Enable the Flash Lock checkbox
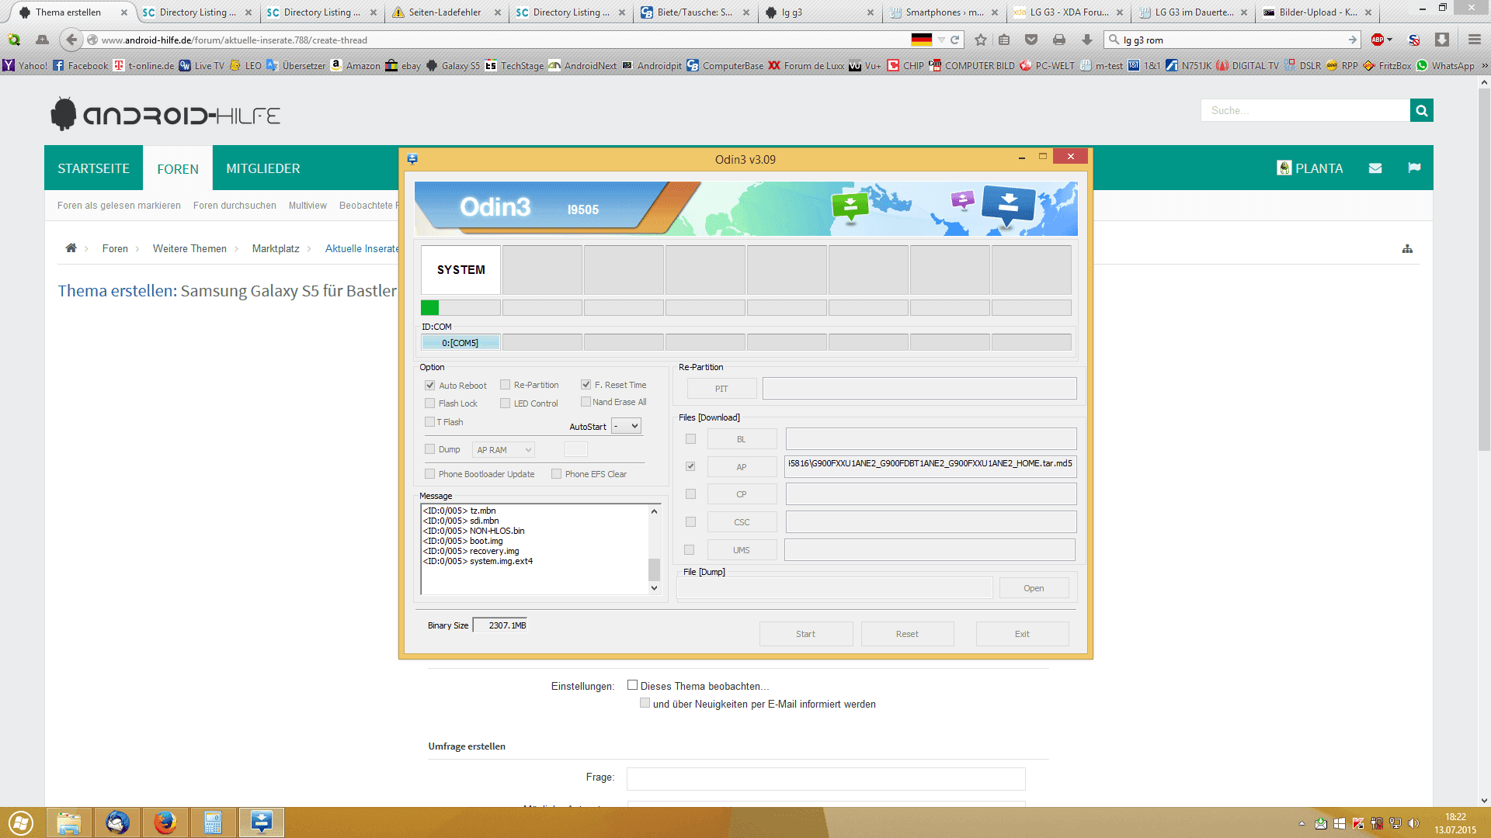This screenshot has height=838, width=1491. coord(429,403)
